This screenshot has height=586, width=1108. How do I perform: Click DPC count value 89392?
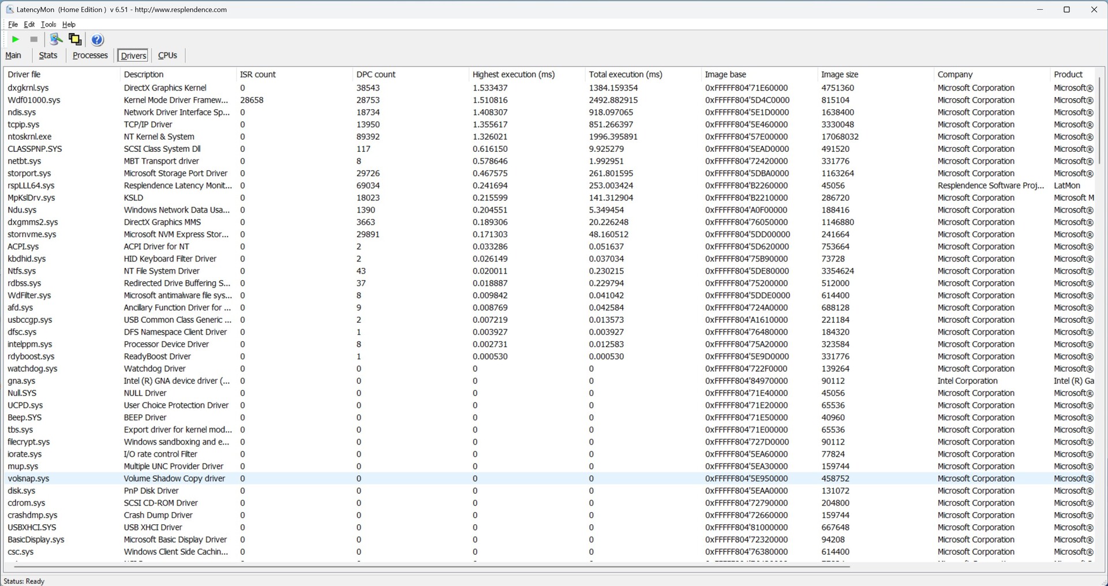[x=368, y=137]
